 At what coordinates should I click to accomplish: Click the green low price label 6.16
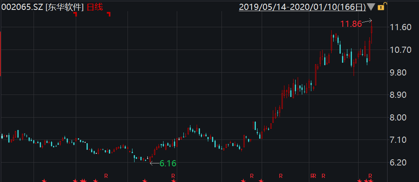168,163
